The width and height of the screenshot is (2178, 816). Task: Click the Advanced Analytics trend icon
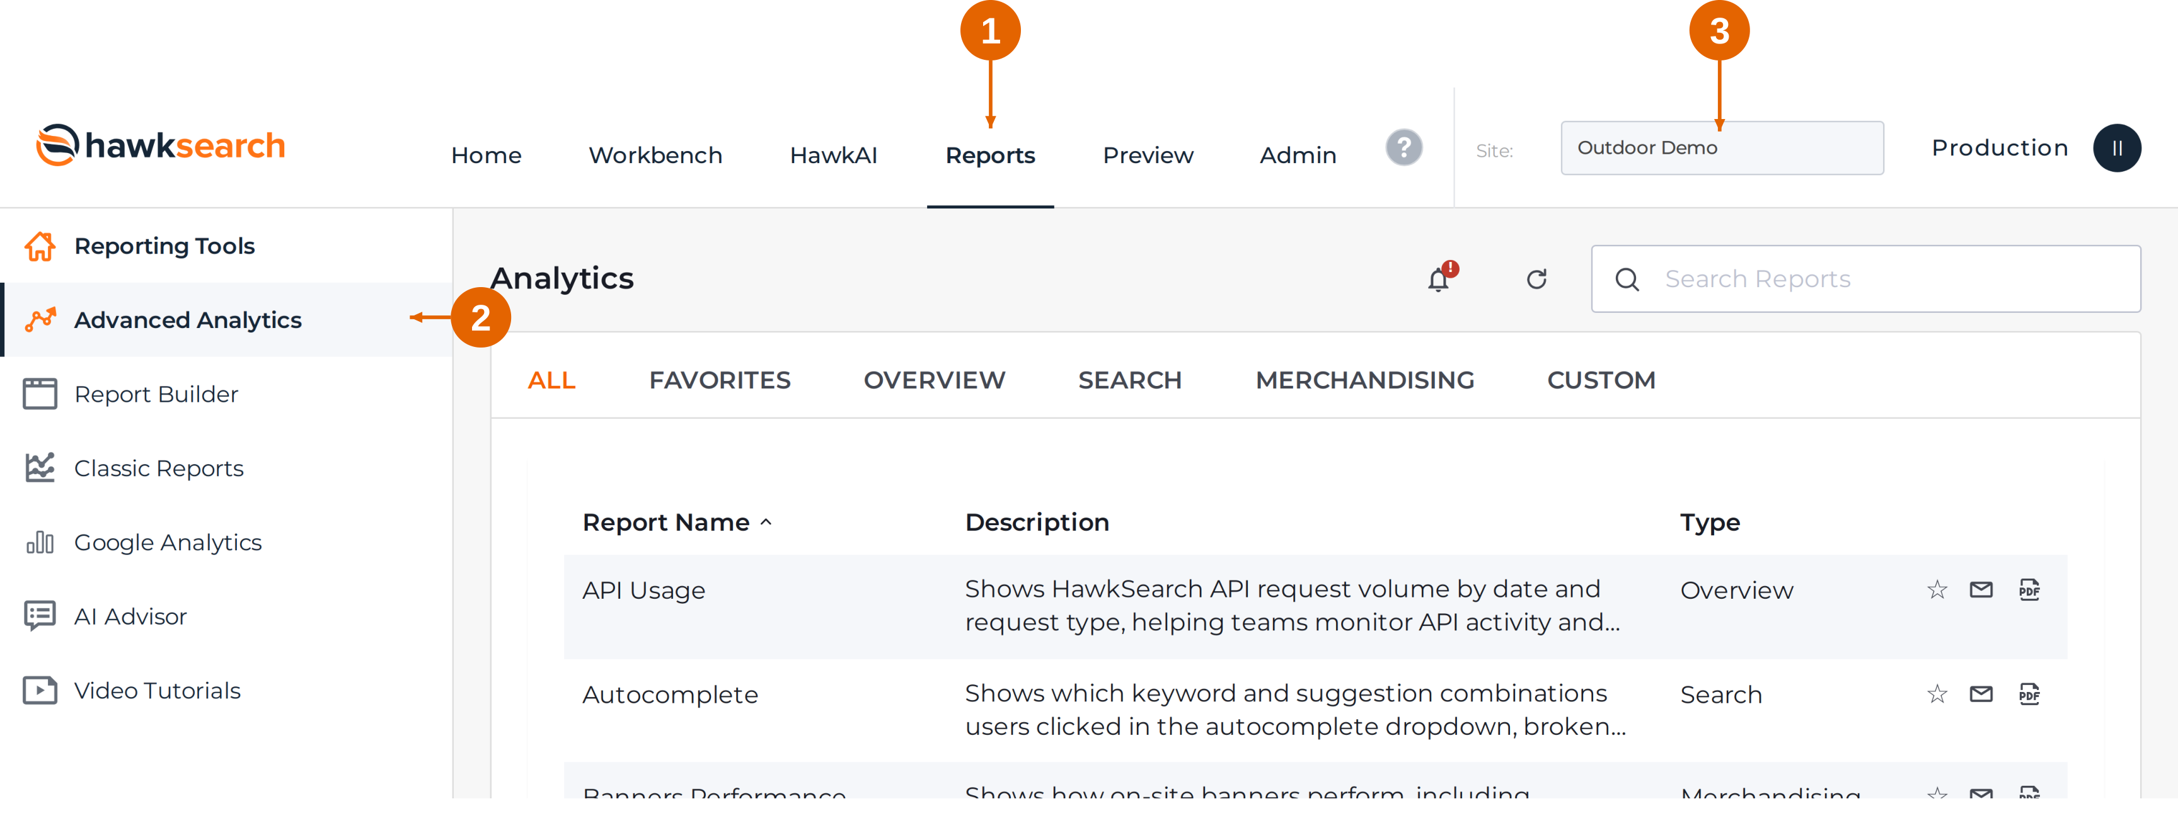(40, 320)
